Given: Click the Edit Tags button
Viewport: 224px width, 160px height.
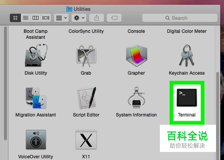Looking at the screenshot, I should [x=114, y=18].
